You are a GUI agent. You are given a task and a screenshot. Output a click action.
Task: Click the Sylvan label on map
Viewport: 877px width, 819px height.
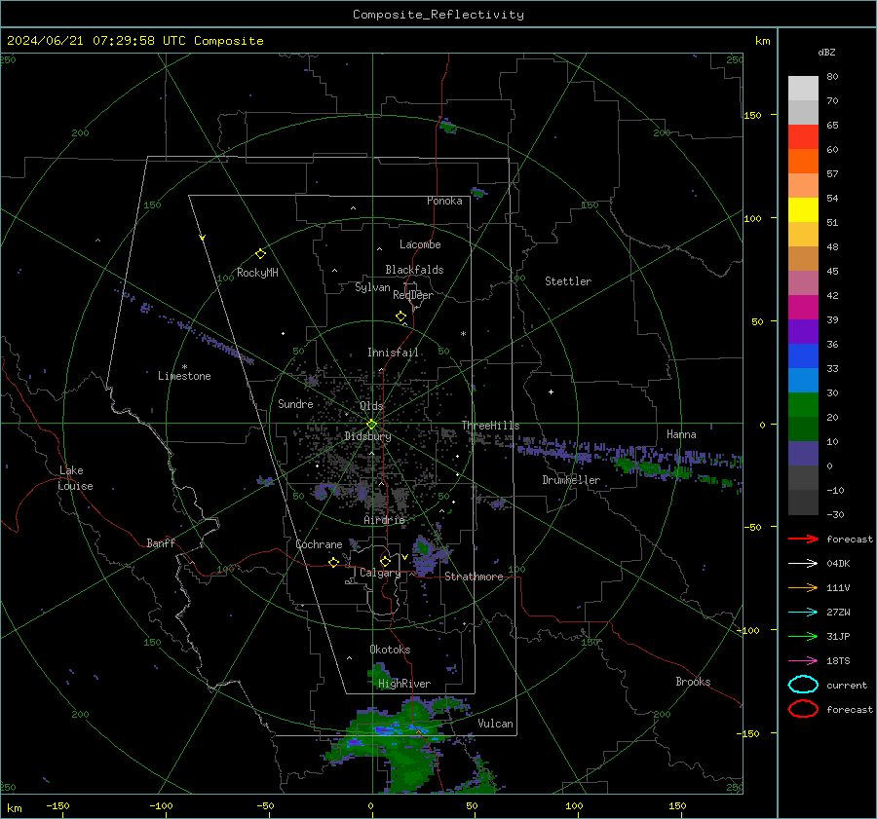[372, 287]
